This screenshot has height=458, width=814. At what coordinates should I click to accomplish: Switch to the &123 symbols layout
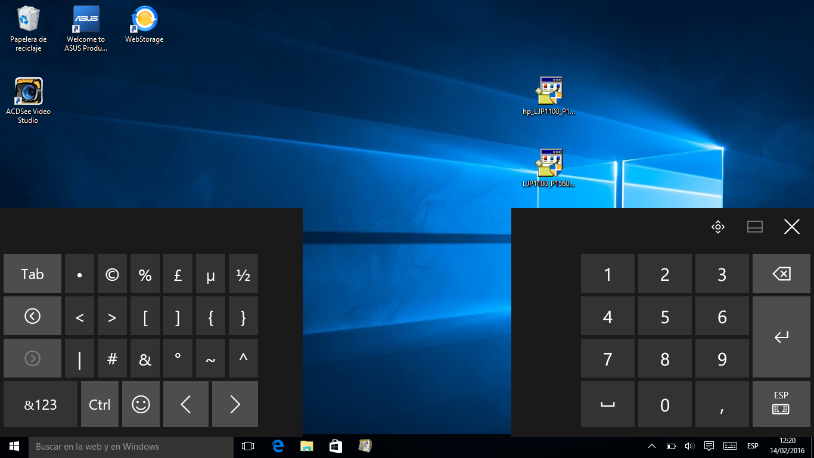pyautogui.click(x=41, y=404)
